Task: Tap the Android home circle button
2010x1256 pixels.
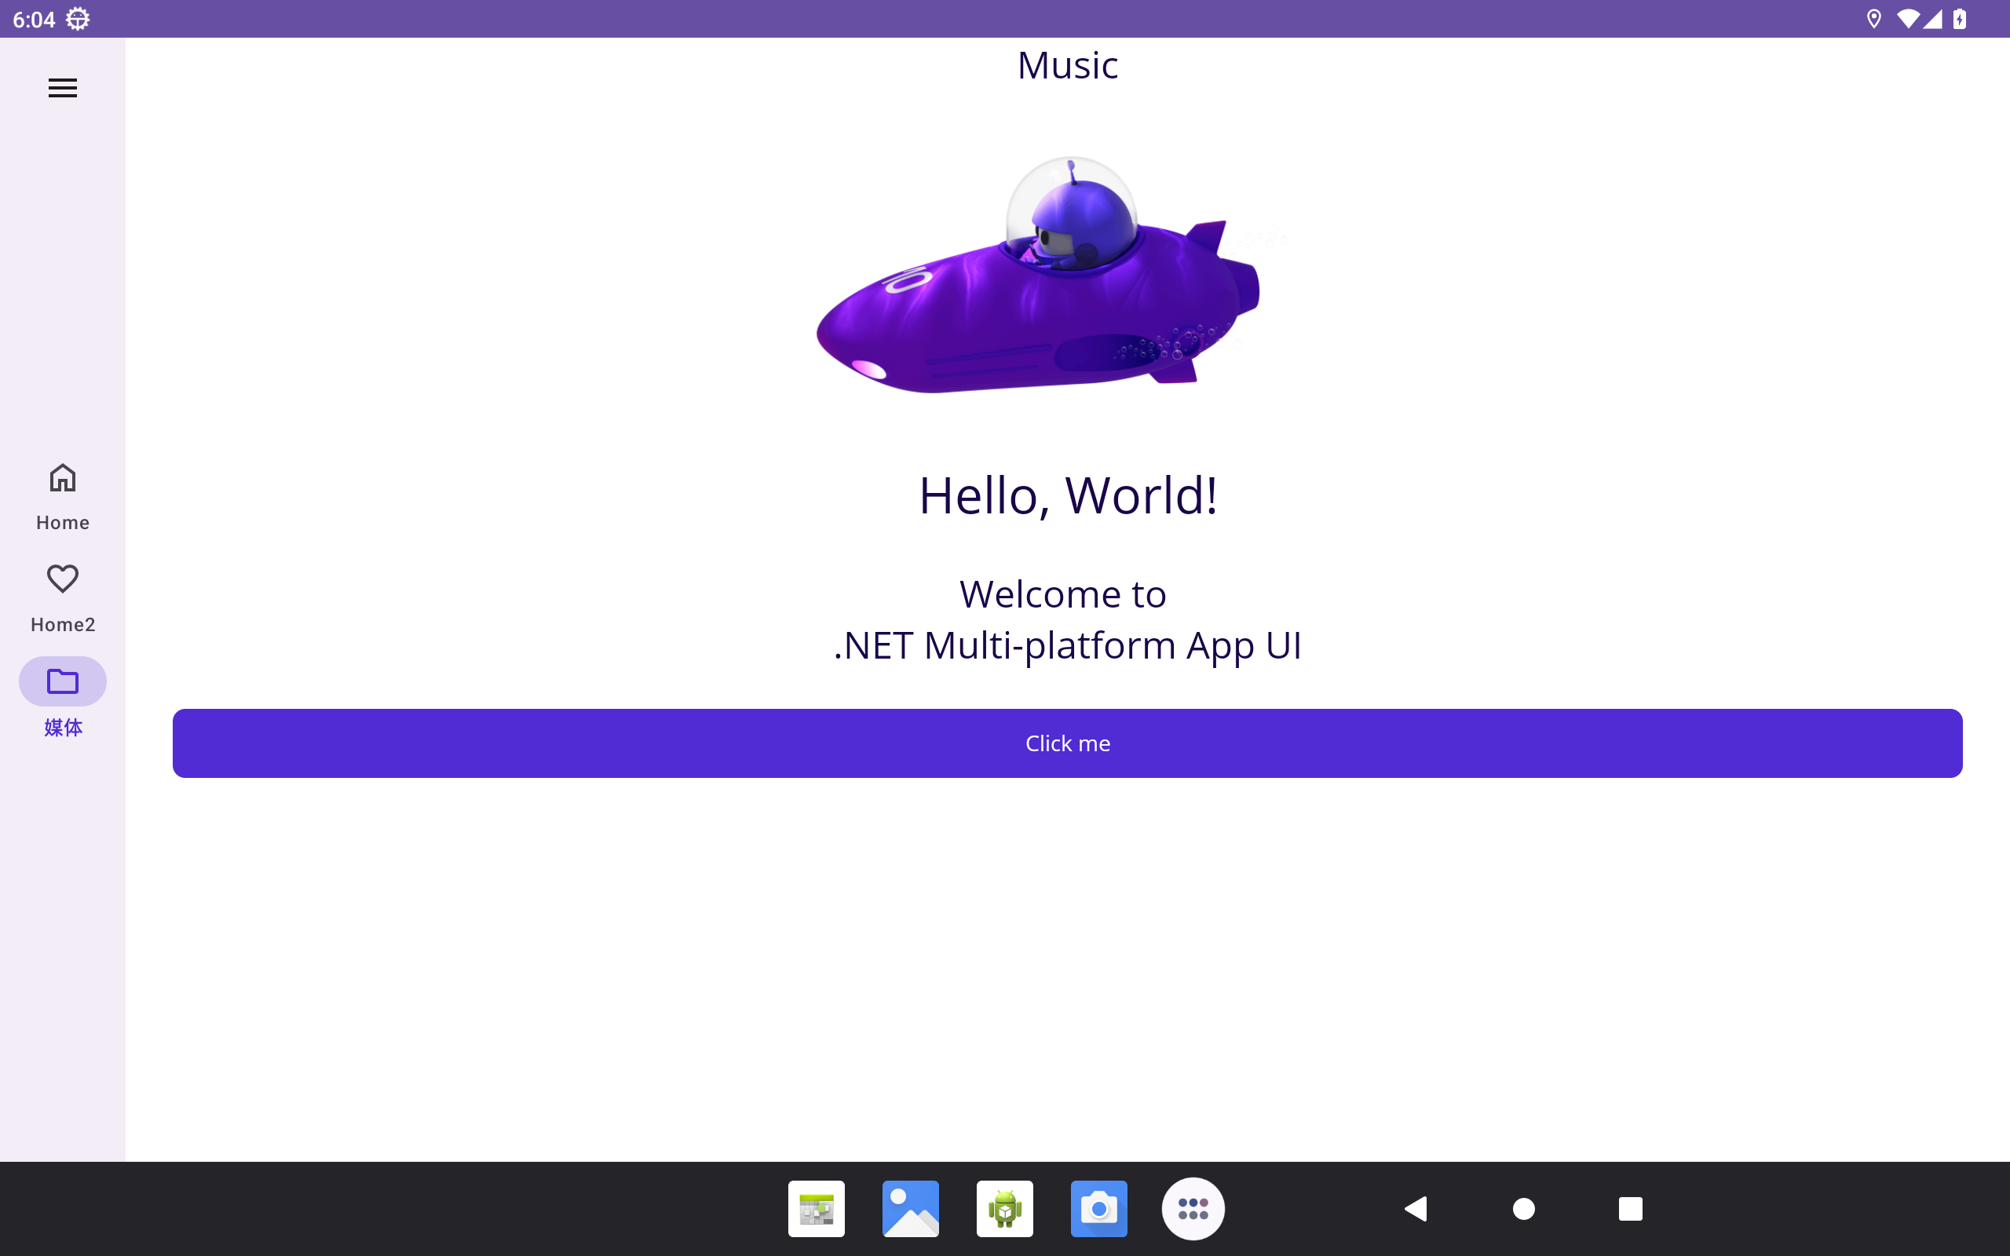Action: (1523, 1209)
